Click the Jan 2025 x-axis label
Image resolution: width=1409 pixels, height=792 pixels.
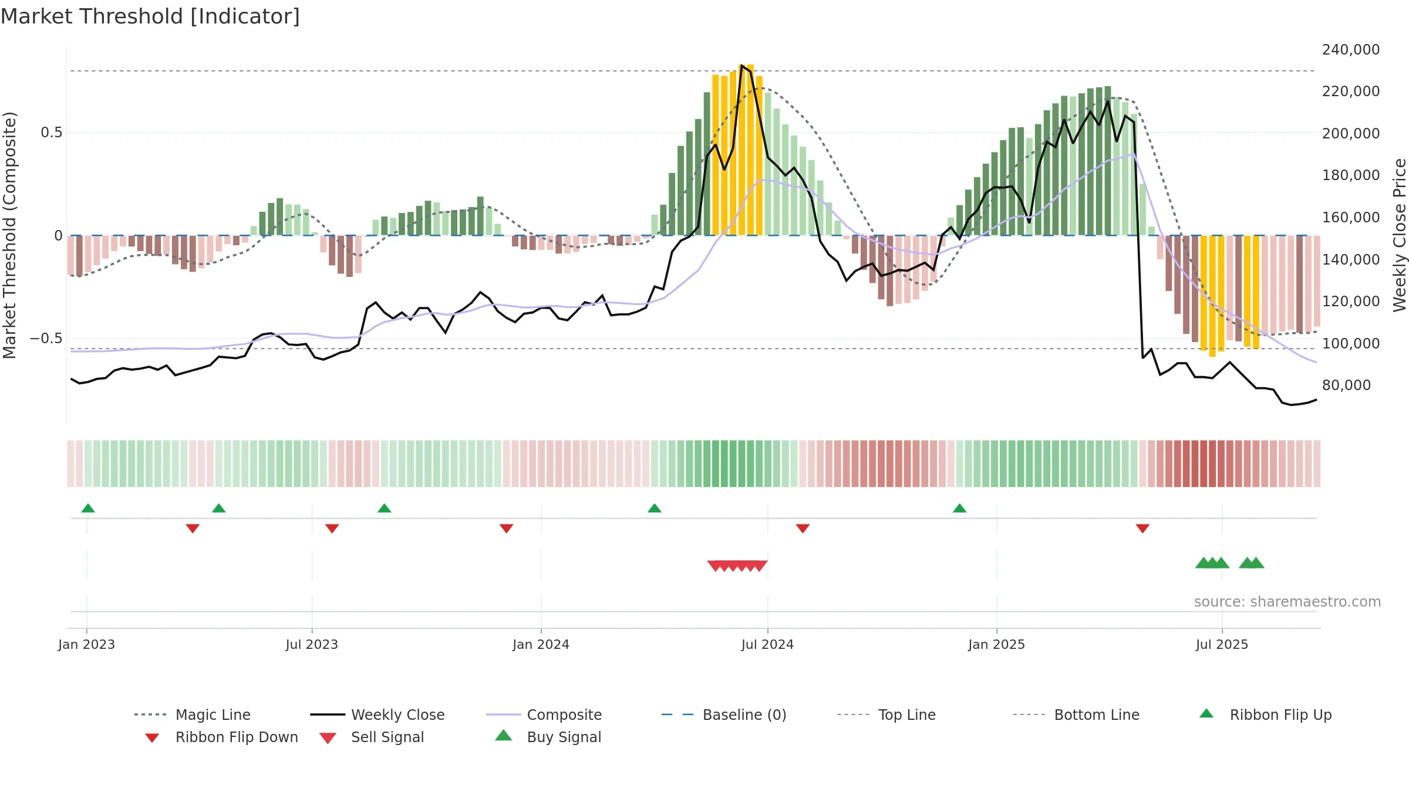point(997,644)
